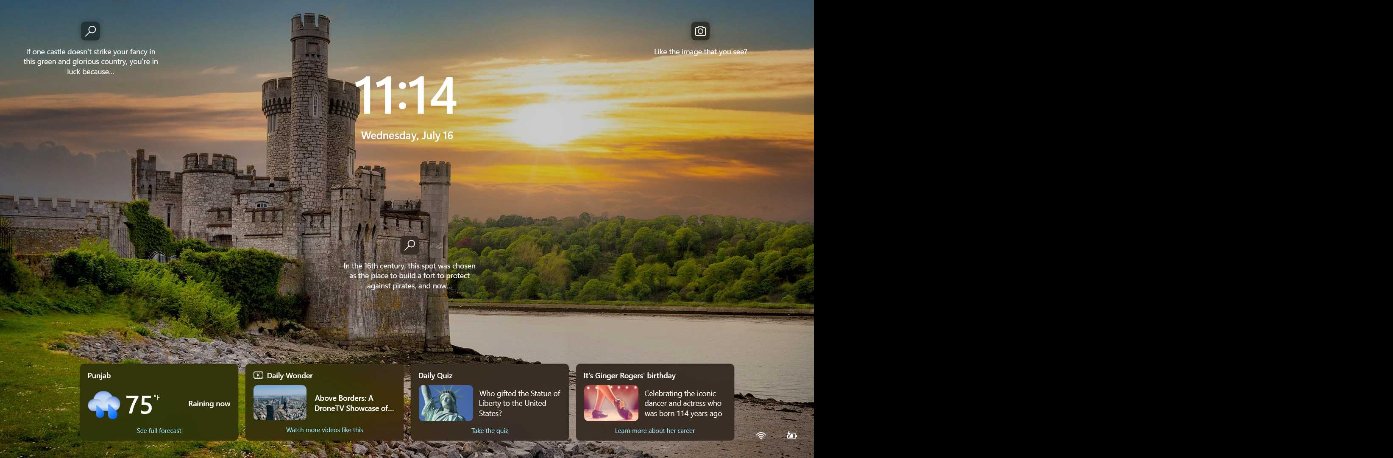
Task: Click the "If one castle doesn't strike your fancy" caption
Action: (91, 61)
